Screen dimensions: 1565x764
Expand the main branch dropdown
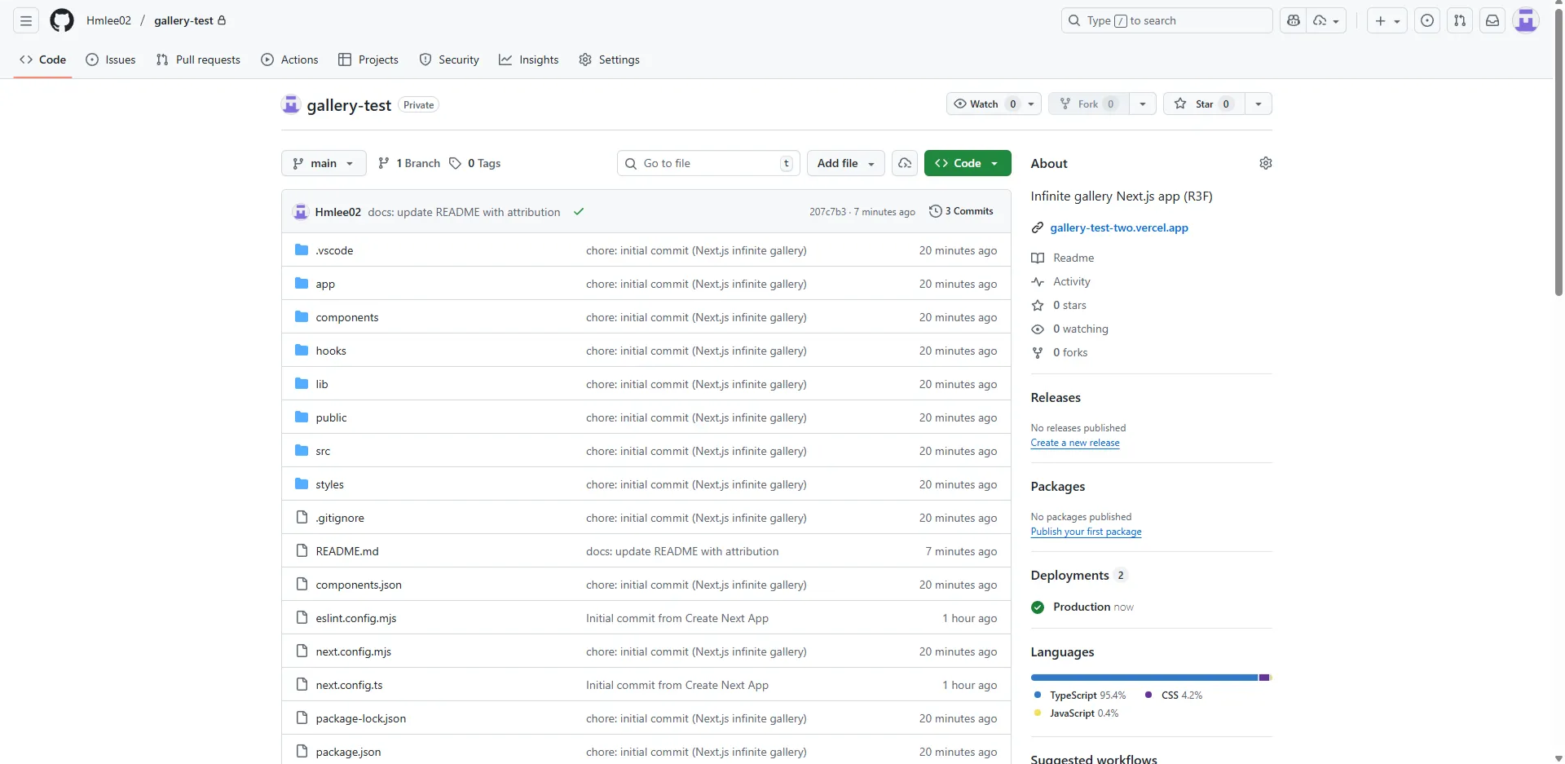[x=323, y=163]
